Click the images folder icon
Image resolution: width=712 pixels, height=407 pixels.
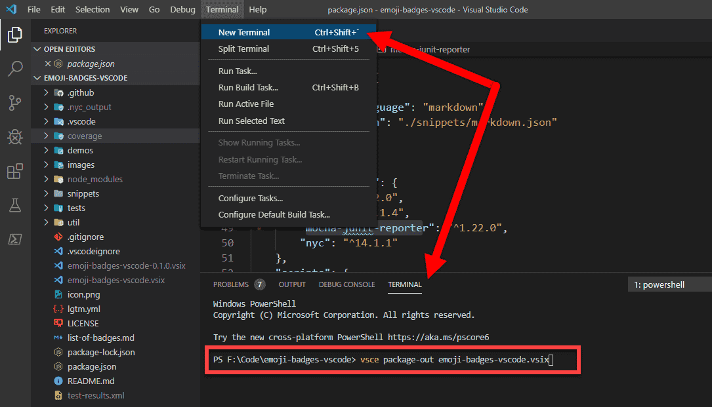pos(58,165)
